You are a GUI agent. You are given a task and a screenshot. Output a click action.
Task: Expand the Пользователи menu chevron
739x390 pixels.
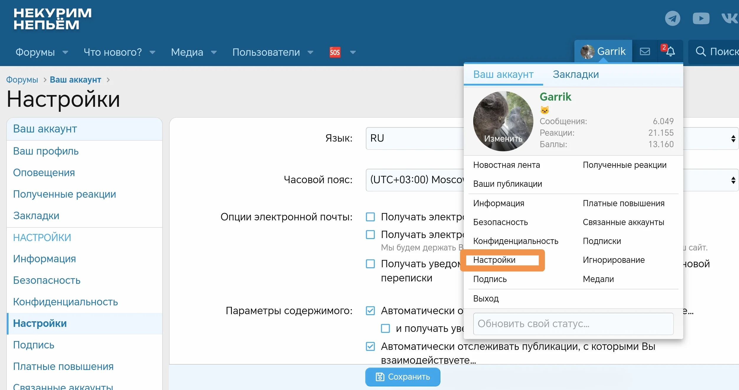coord(310,52)
